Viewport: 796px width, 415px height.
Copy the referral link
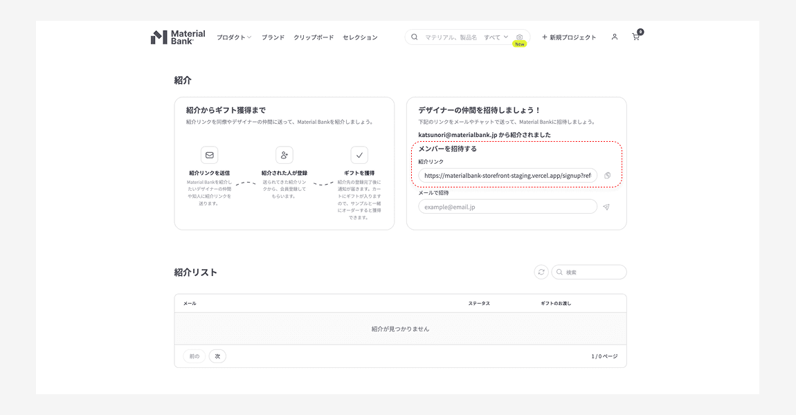click(607, 176)
